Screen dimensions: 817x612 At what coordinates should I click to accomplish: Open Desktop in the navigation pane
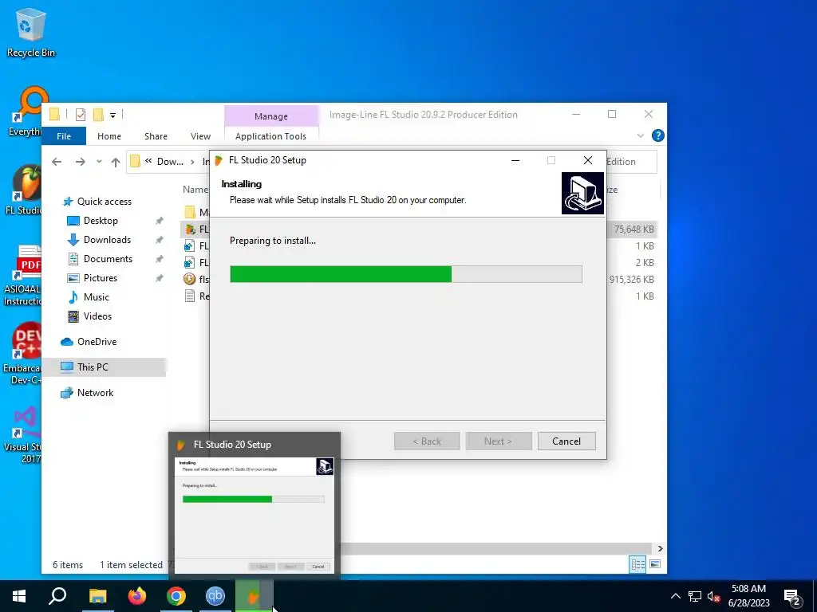click(101, 221)
